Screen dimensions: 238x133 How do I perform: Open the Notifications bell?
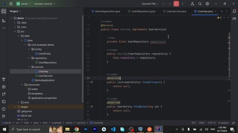click(x=234, y=11)
